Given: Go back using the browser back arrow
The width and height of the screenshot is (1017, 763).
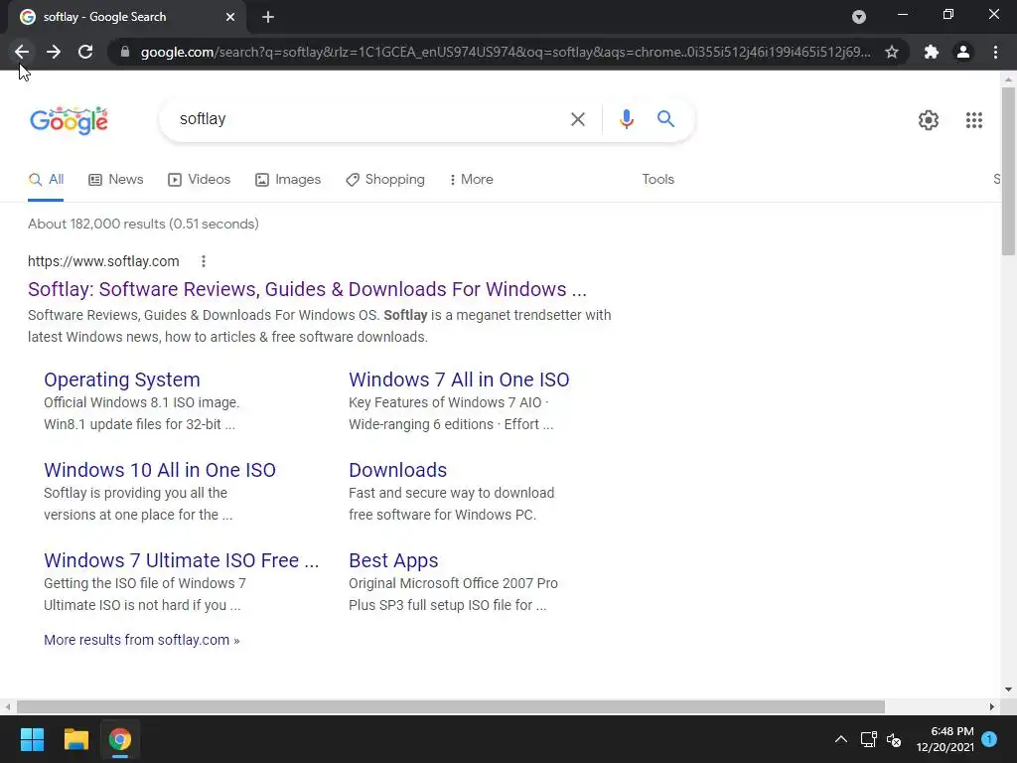Looking at the screenshot, I should pos(22,52).
